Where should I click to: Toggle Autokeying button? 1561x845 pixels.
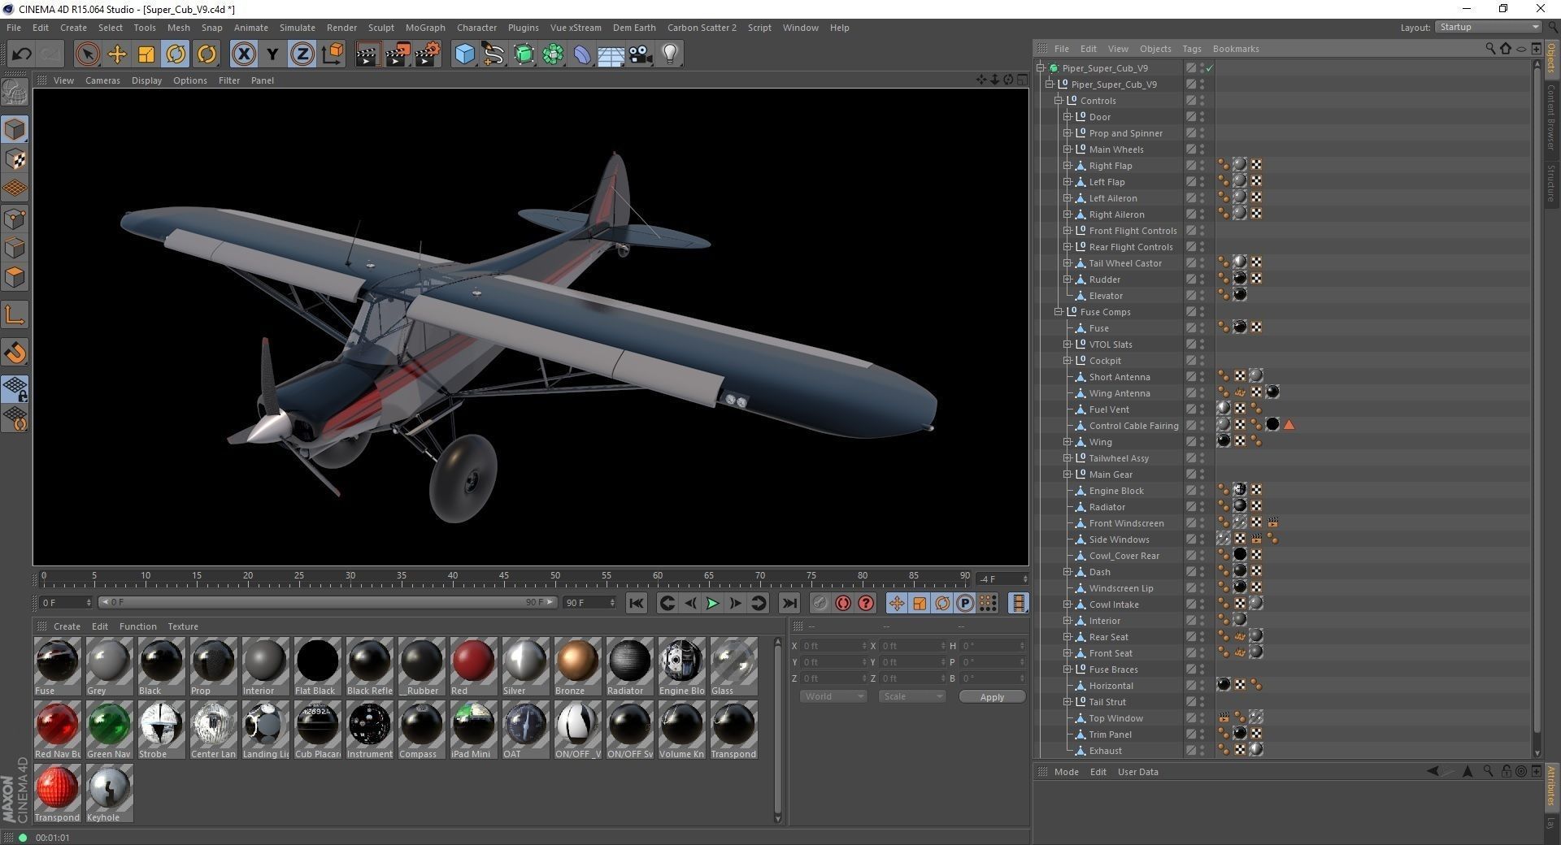point(843,603)
